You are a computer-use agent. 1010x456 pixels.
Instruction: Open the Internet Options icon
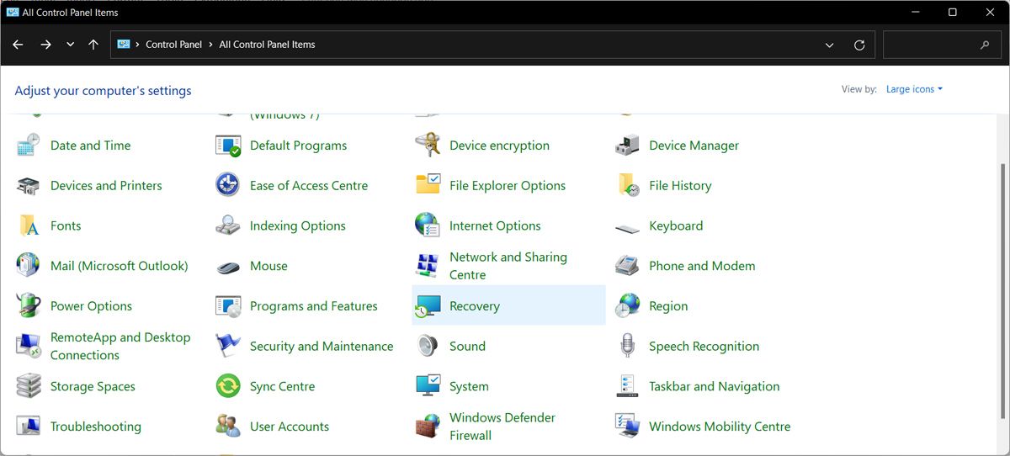(x=428, y=226)
